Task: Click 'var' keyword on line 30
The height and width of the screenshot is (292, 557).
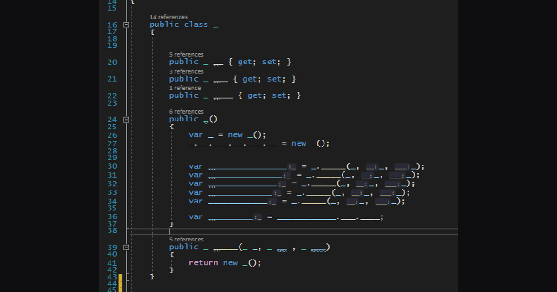Action: coord(196,166)
